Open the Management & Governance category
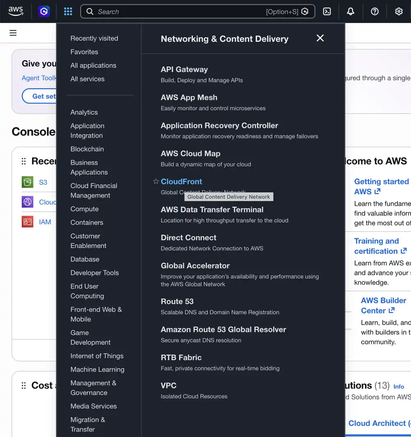This screenshot has height=437, width=411. (94, 388)
